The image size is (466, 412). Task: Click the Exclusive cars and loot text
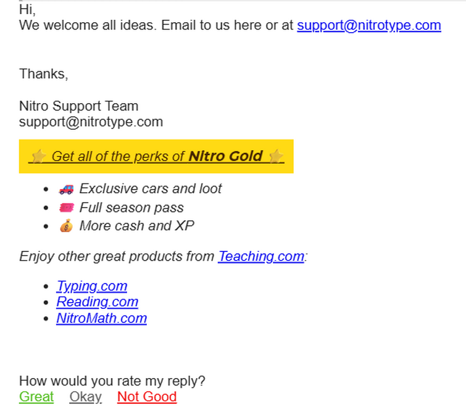tap(151, 188)
